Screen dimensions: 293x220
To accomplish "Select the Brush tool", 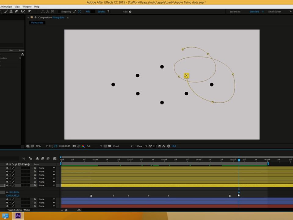I will pyautogui.click(x=6, y=11).
